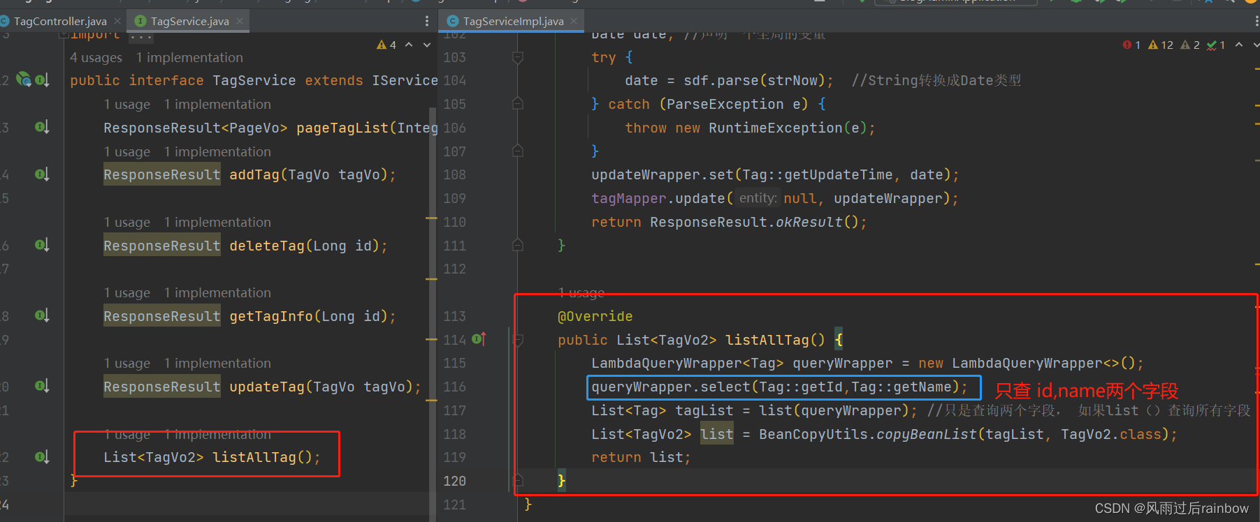Click the @Override annotation on line 113
The image size is (1260, 522).
(x=595, y=316)
